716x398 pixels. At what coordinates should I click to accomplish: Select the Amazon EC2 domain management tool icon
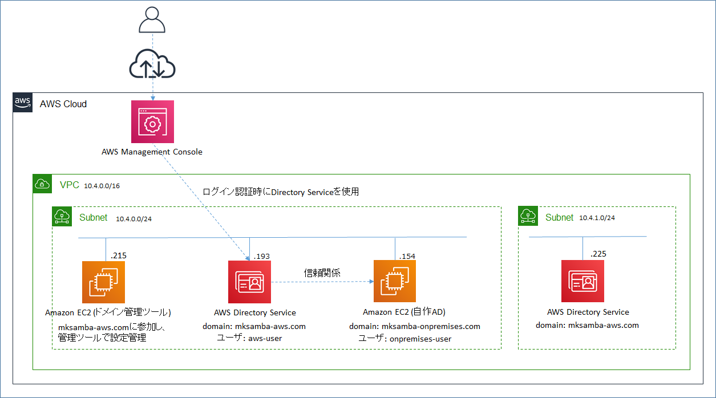[103, 282]
